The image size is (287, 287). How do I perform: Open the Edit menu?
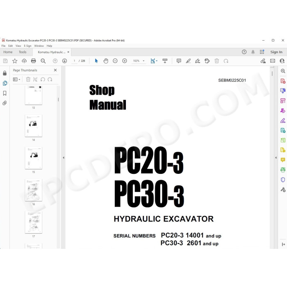[x=10, y=46]
